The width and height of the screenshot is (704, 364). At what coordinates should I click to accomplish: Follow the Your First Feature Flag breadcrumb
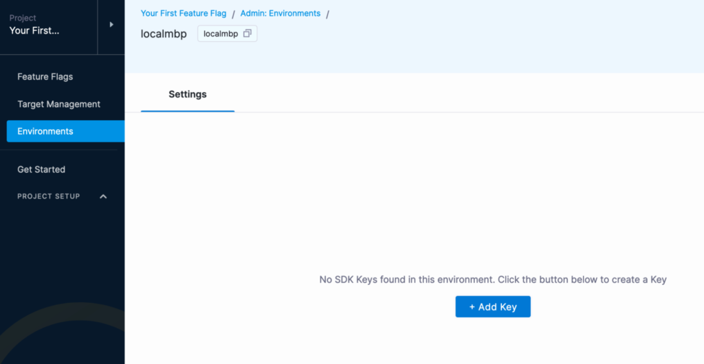point(184,14)
